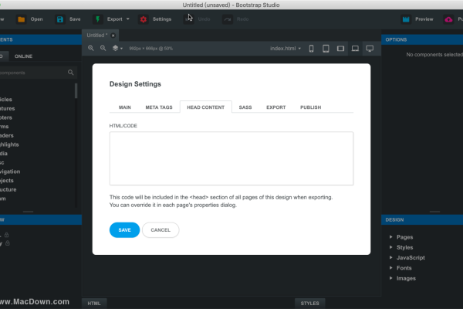Screen dimensions: 463x309
Task: Select the laptop preview icon
Action: (x=355, y=49)
